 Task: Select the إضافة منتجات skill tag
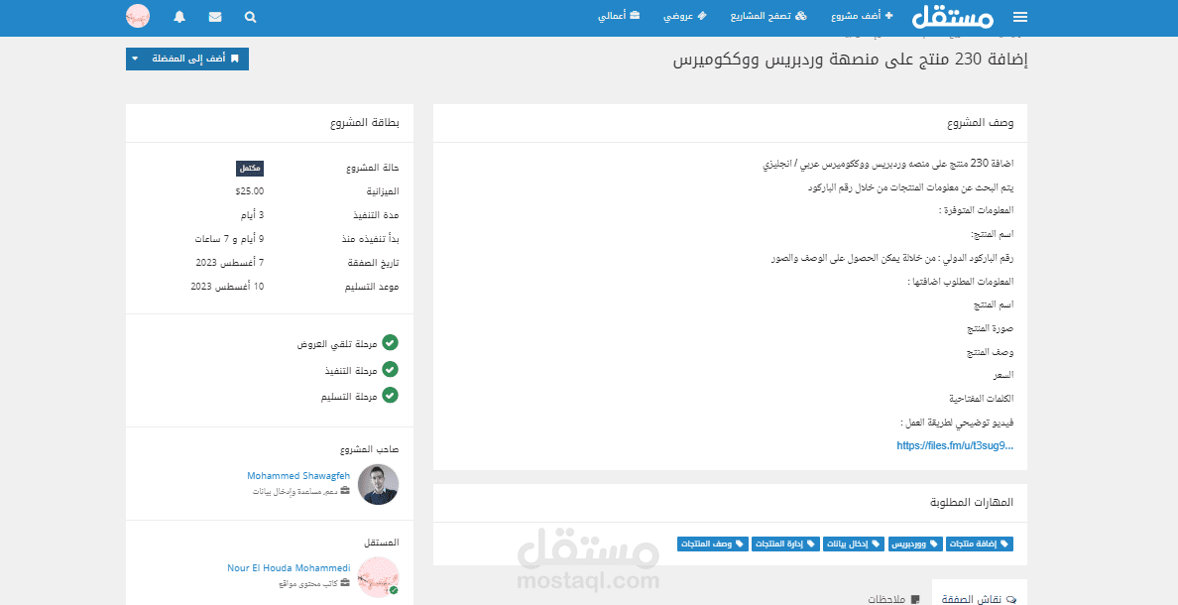(980, 544)
